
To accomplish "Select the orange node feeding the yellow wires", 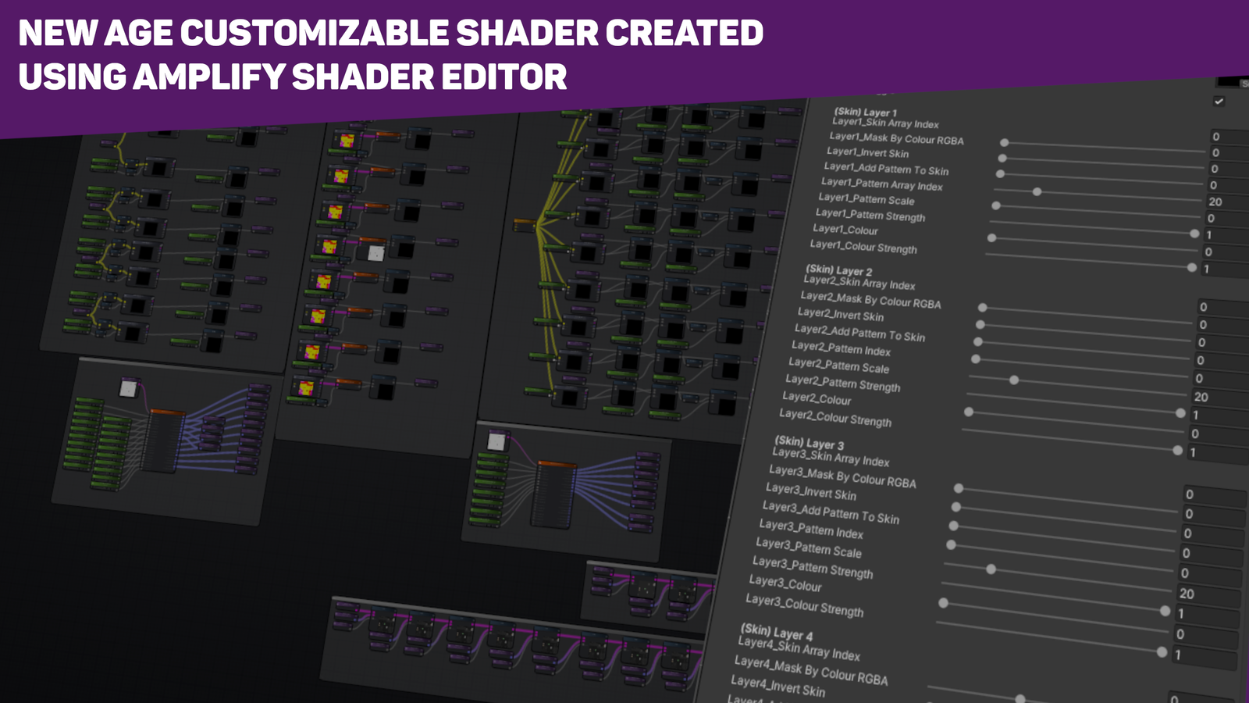I will tap(523, 225).
